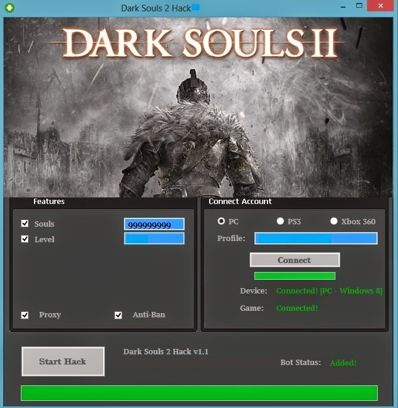Toggle the Anti-Ban checkbox
This screenshot has height=408, width=398.
tap(119, 315)
